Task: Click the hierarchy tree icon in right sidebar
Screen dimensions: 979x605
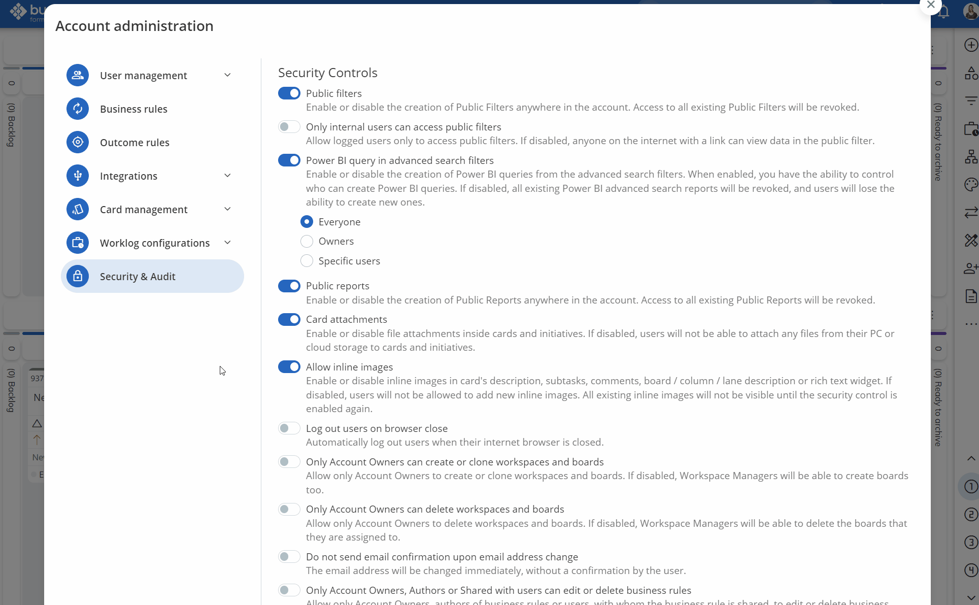Action: [971, 157]
